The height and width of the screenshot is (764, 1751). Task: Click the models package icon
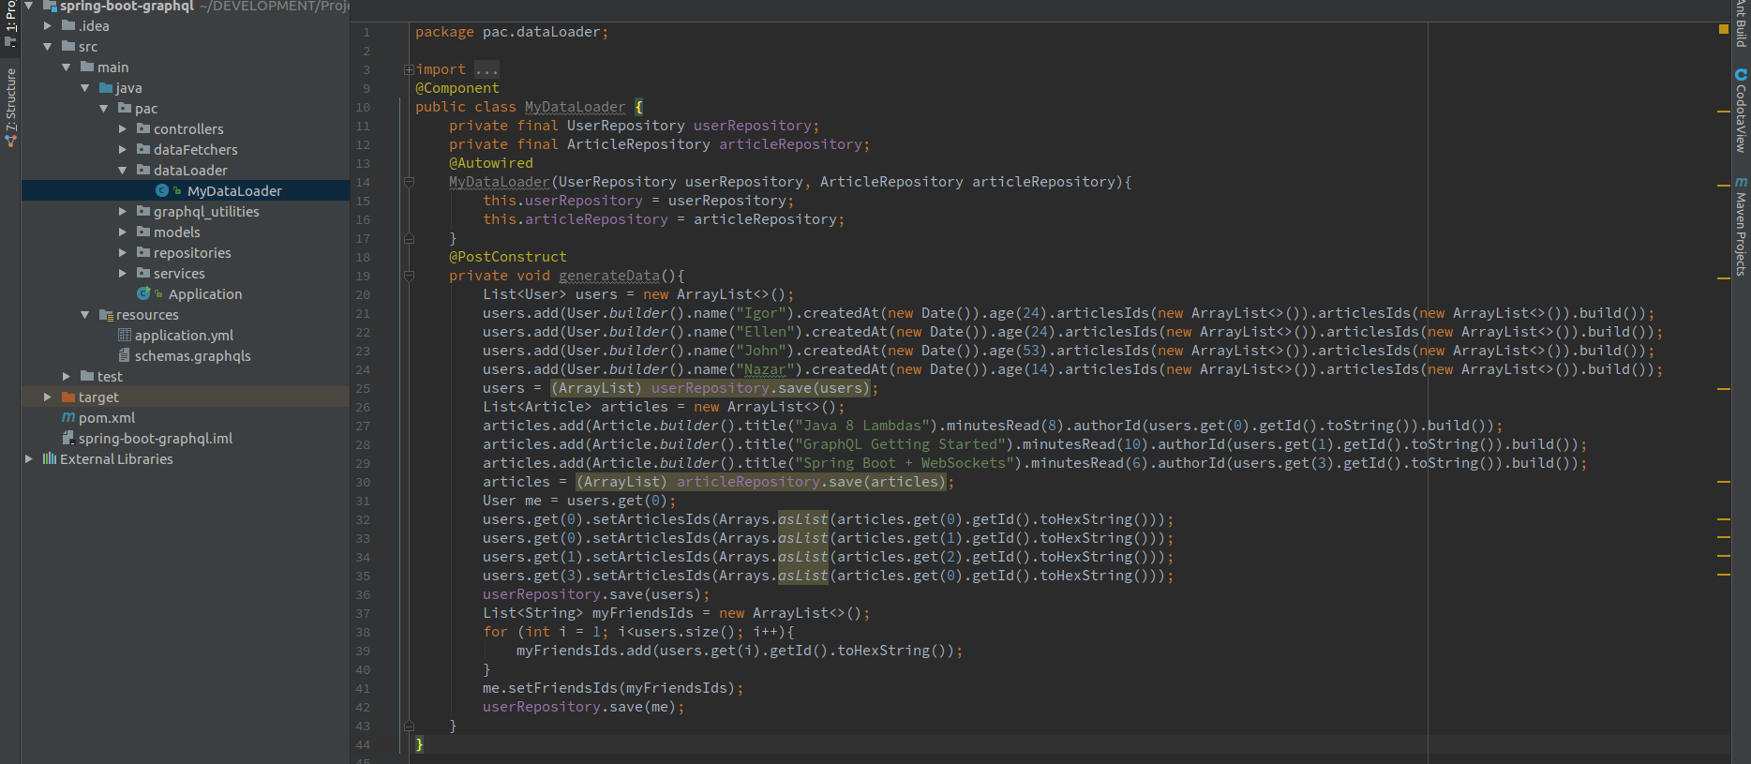143,232
